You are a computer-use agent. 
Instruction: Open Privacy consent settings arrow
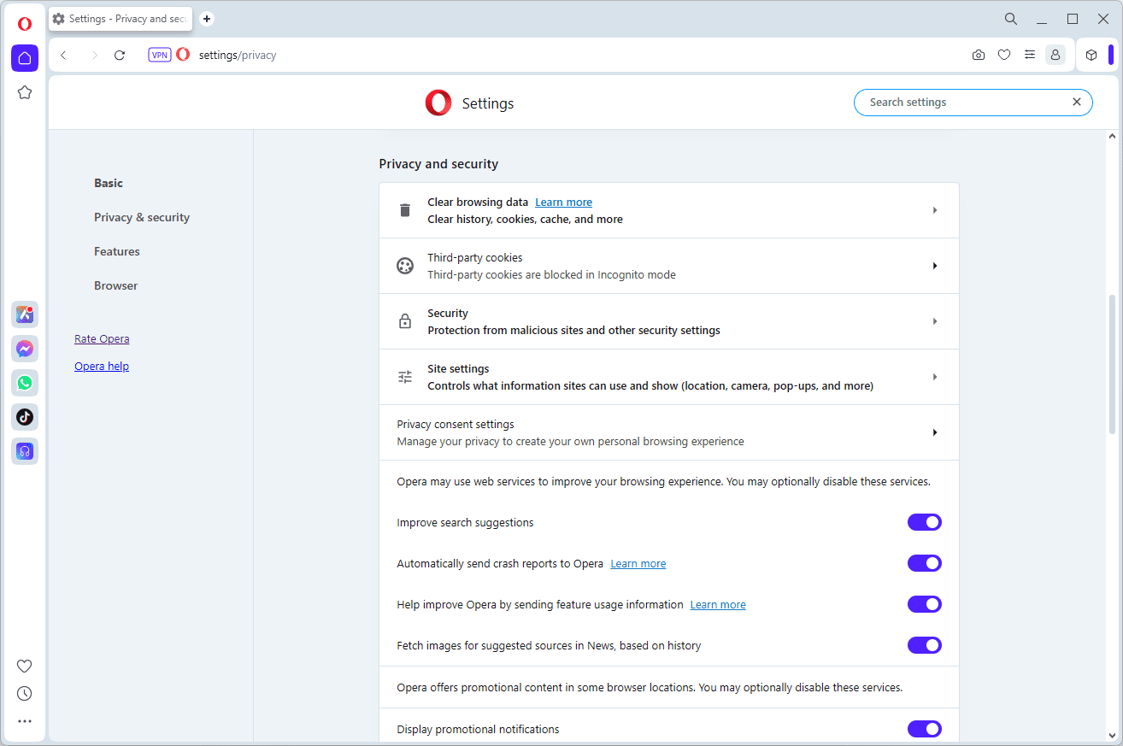coord(935,432)
